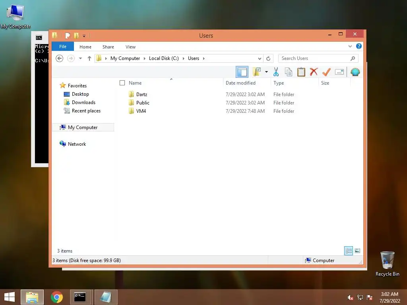Sort by the Type column header
407x305 pixels.
(x=279, y=83)
